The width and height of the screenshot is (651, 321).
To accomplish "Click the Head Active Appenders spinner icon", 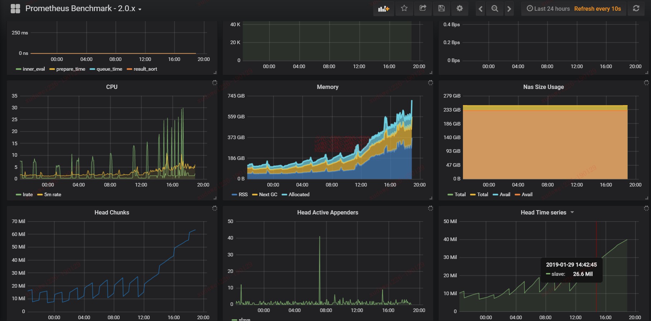I will (x=431, y=208).
